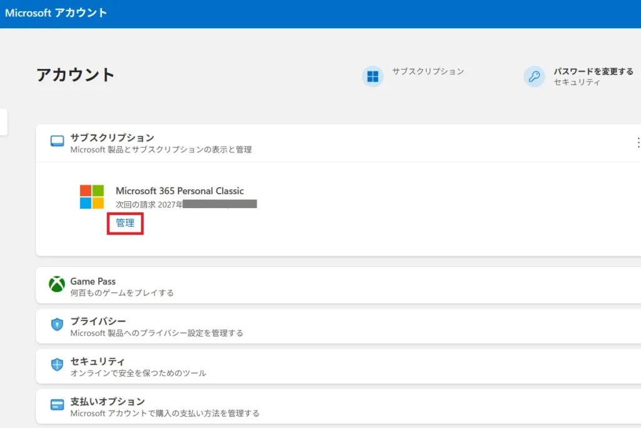Click the 次回の請求 2027年 billing text
The width and height of the screenshot is (641, 428).
(149, 204)
